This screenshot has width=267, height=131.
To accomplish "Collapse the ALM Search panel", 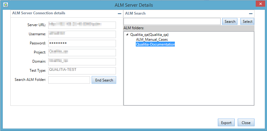I will pyautogui.click(x=251, y=14).
